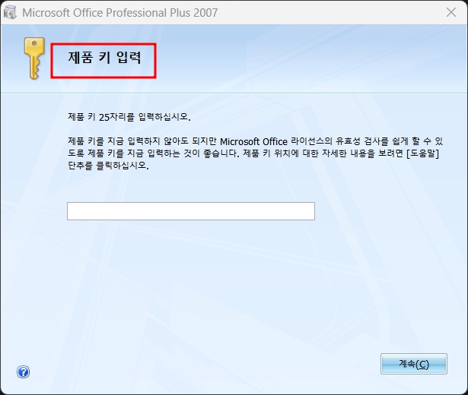Close the Office Professional Plus 2007 window
This screenshot has height=395, width=468.
(x=451, y=12)
